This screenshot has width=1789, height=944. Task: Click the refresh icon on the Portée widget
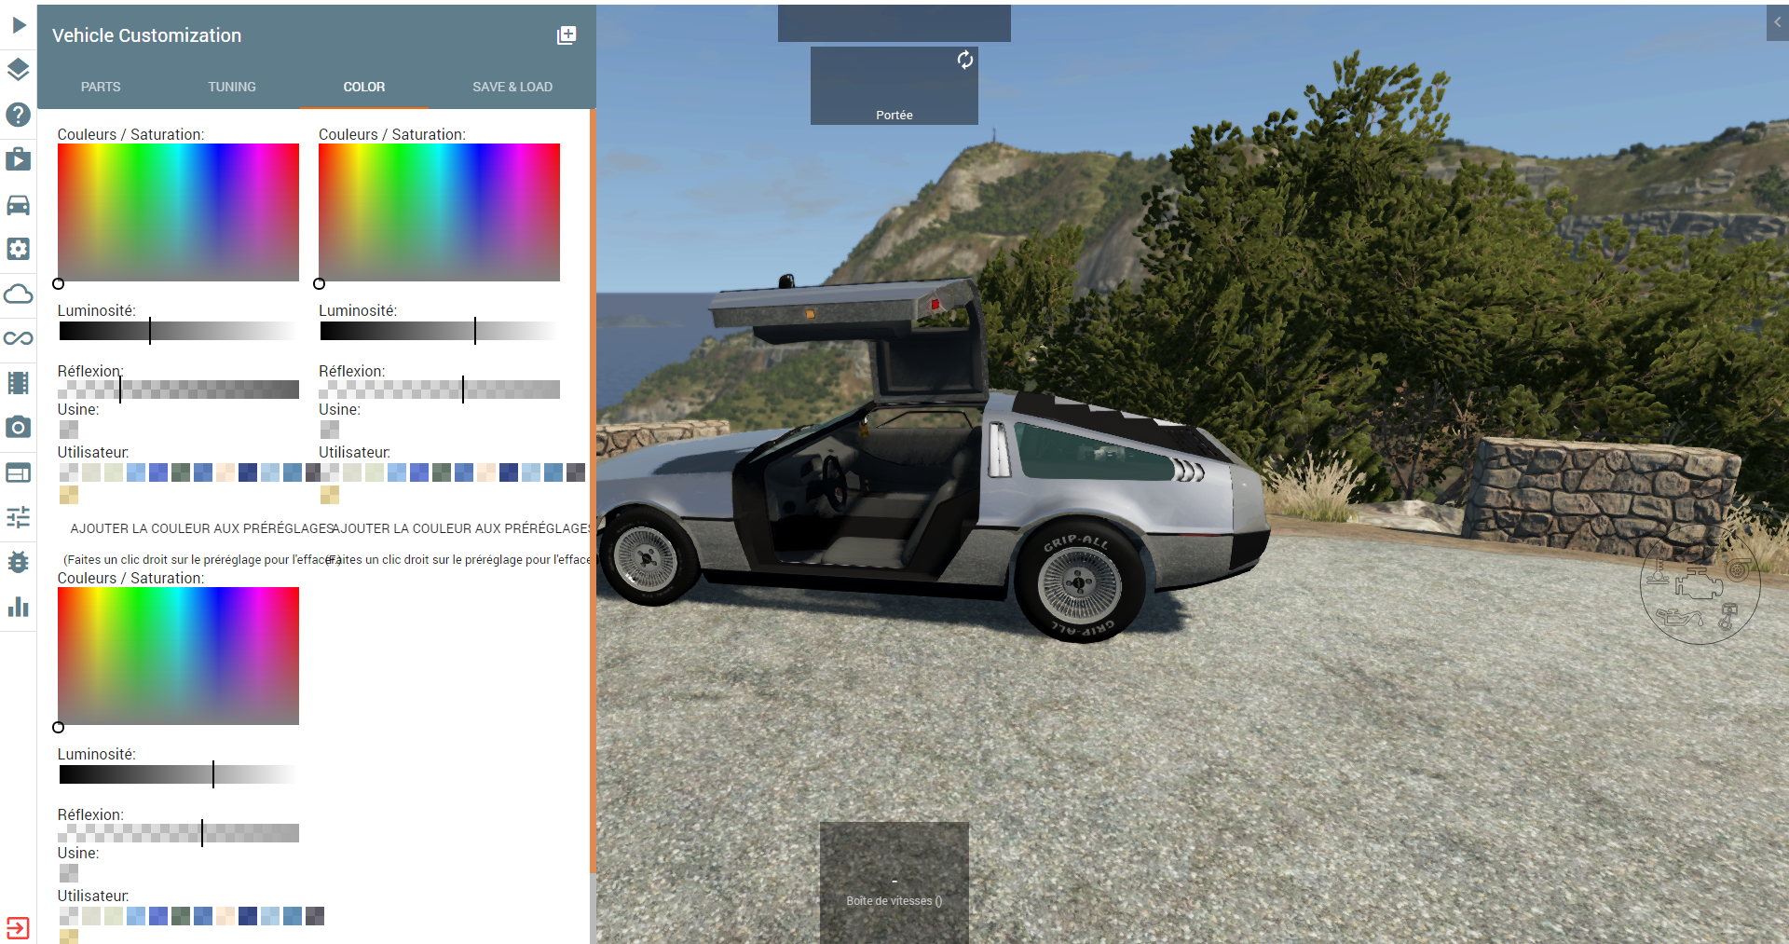click(965, 60)
